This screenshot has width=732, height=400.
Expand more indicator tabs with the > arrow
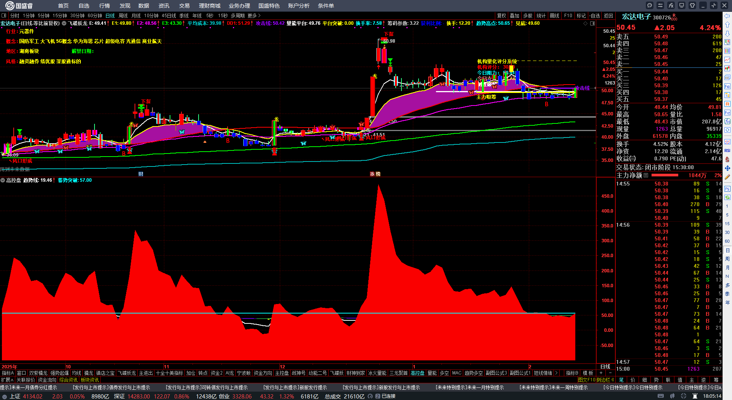(557, 373)
